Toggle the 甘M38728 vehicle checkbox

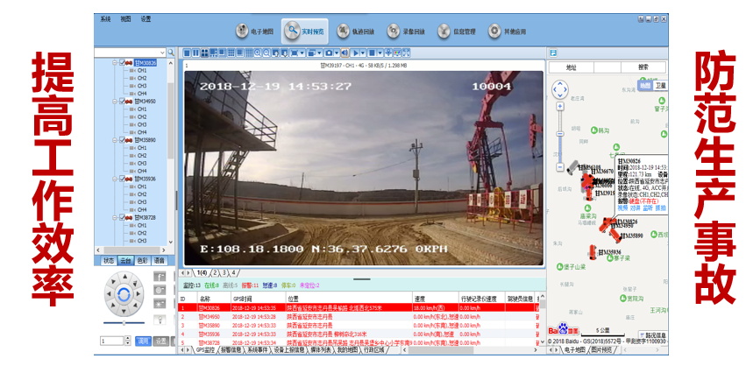pos(121,217)
